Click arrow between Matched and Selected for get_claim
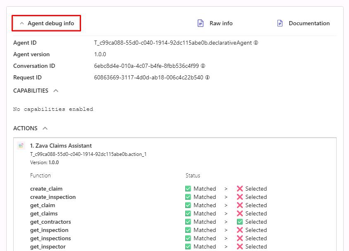The image size is (349, 251). 226,206
